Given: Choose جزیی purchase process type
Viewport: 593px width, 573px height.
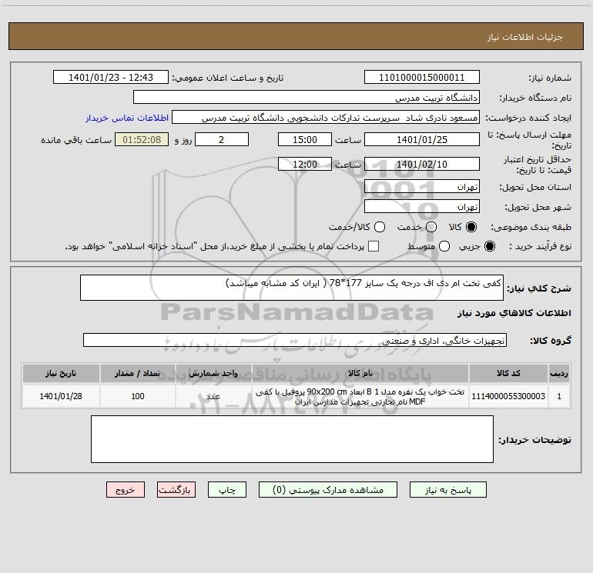Looking at the screenshot, I should pos(490,246).
